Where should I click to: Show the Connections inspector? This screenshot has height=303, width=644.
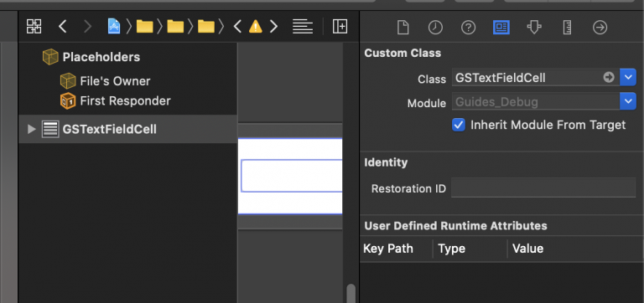coord(600,28)
